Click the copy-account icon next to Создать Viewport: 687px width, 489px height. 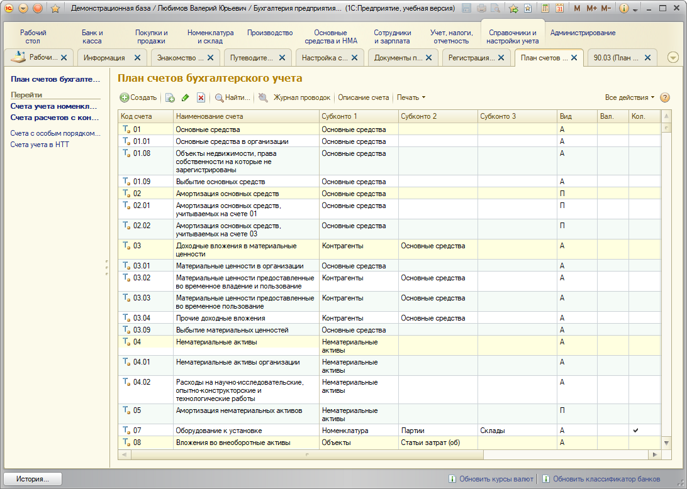click(170, 97)
